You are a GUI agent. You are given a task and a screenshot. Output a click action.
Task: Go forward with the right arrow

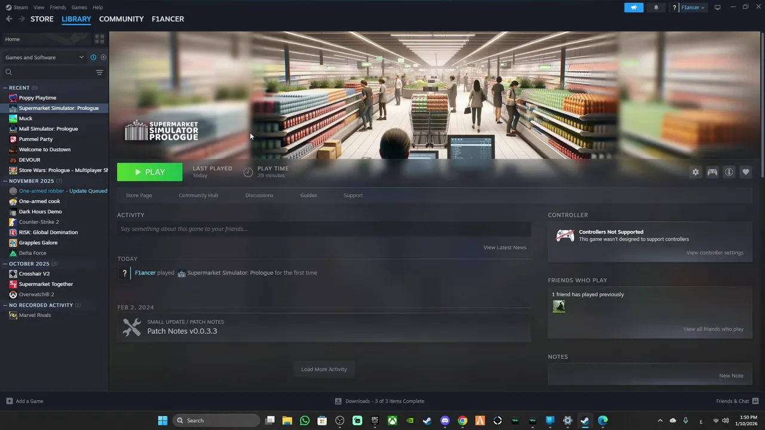[x=22, y=19]
